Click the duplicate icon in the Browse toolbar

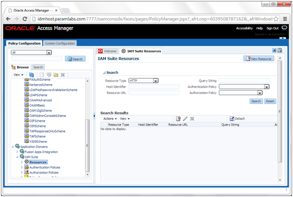49,75
